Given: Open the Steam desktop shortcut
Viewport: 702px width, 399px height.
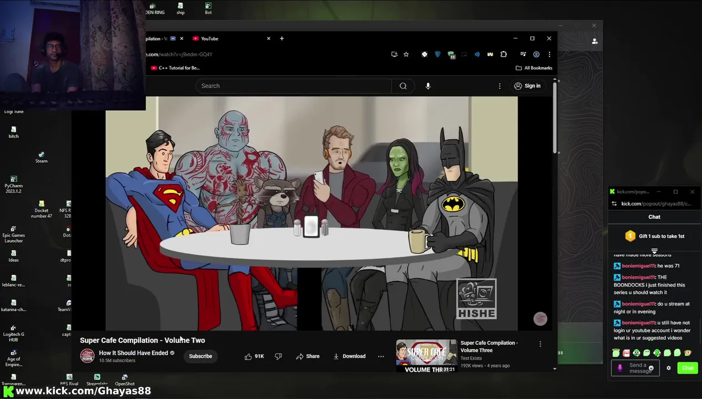Looking at the screenshot, I should tap(41, 157).
